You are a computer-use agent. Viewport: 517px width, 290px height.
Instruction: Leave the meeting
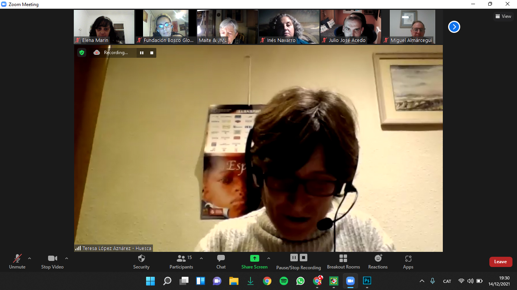[500, 262]
